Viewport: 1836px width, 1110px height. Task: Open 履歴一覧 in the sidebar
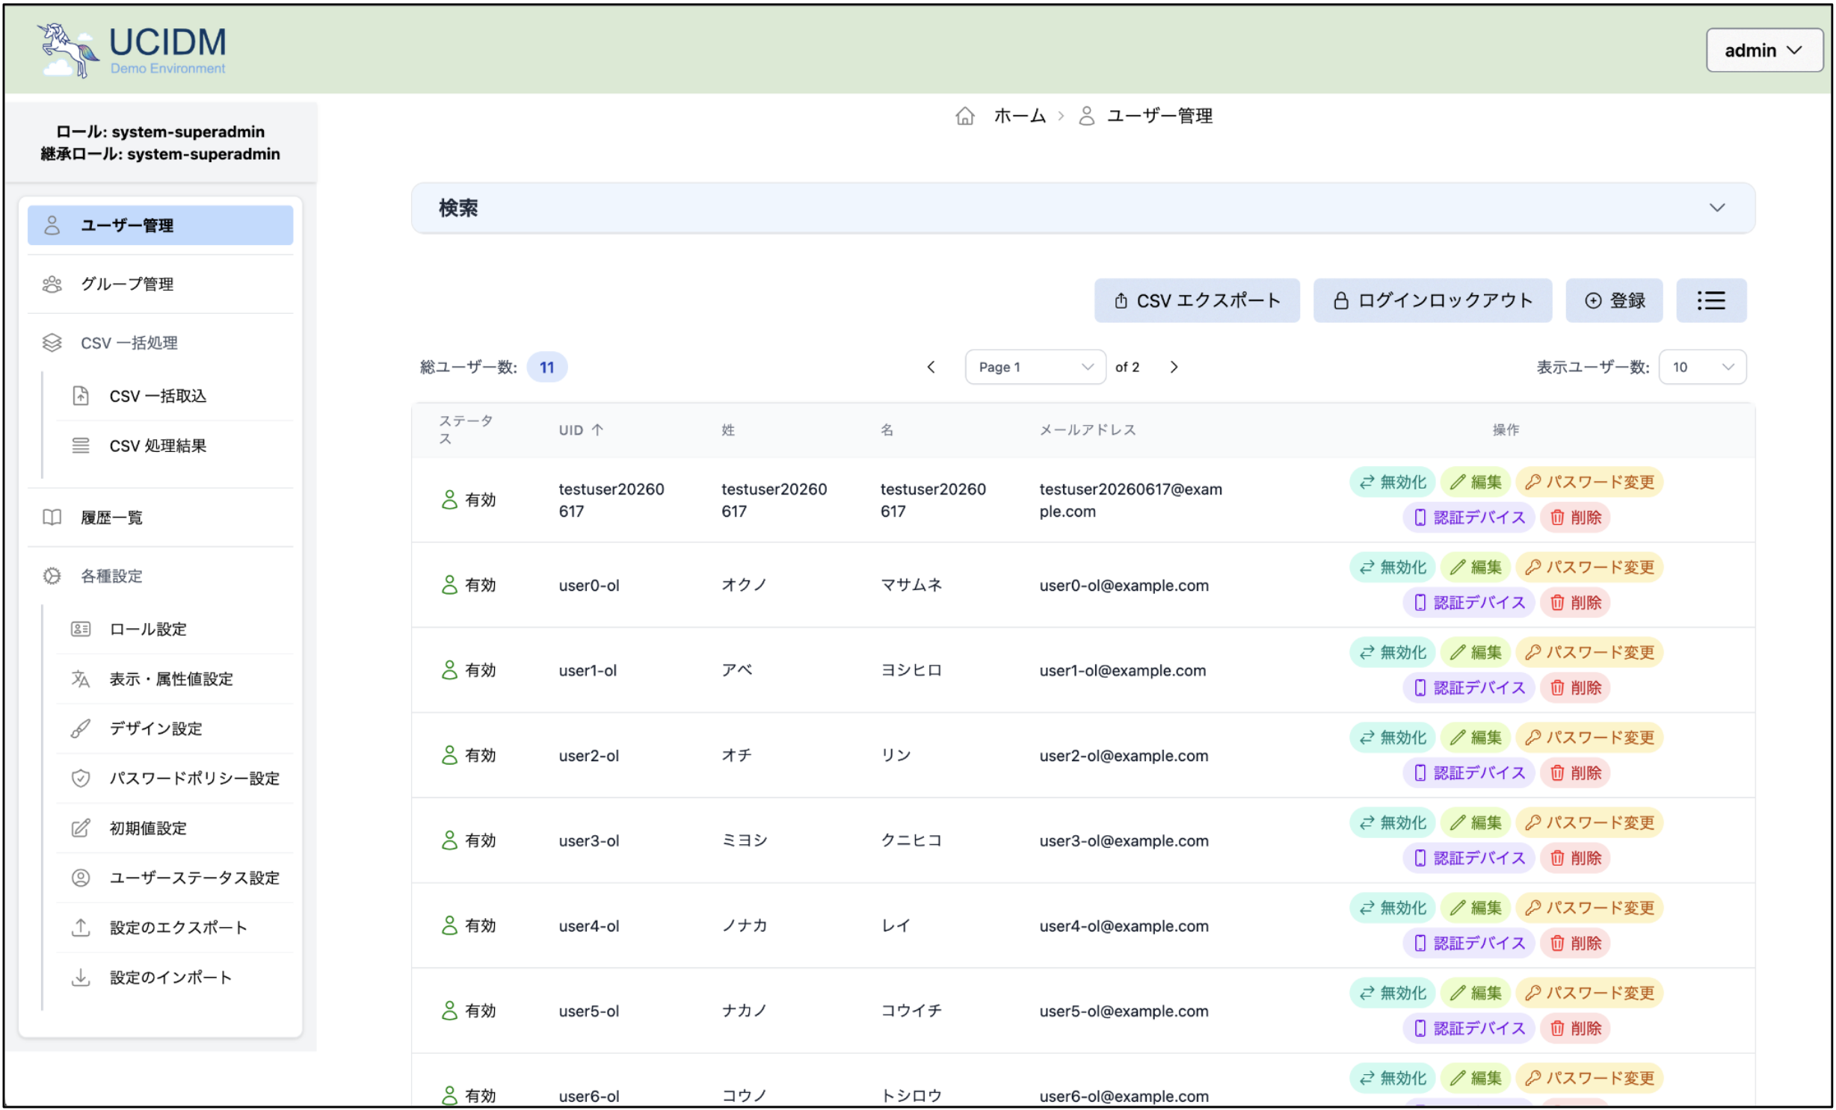160,518
